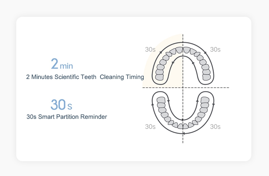Click the upper arch outer-right arrowhead
The height and width of the screenshot is (176, 269).
coord(206,52)
